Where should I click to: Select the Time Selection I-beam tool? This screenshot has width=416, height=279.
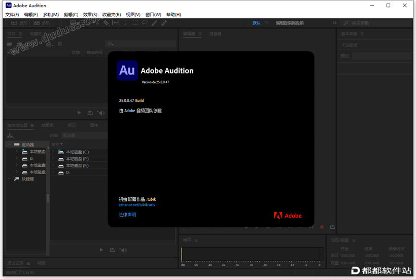point(125,23)
